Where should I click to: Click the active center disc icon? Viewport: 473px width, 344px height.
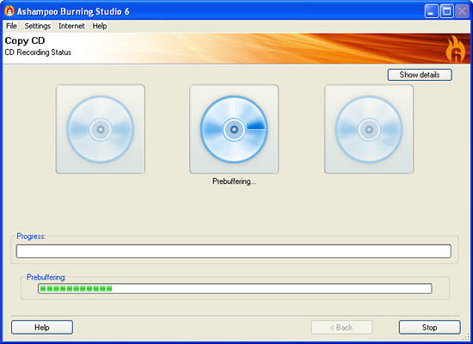[x=234, y=129]
